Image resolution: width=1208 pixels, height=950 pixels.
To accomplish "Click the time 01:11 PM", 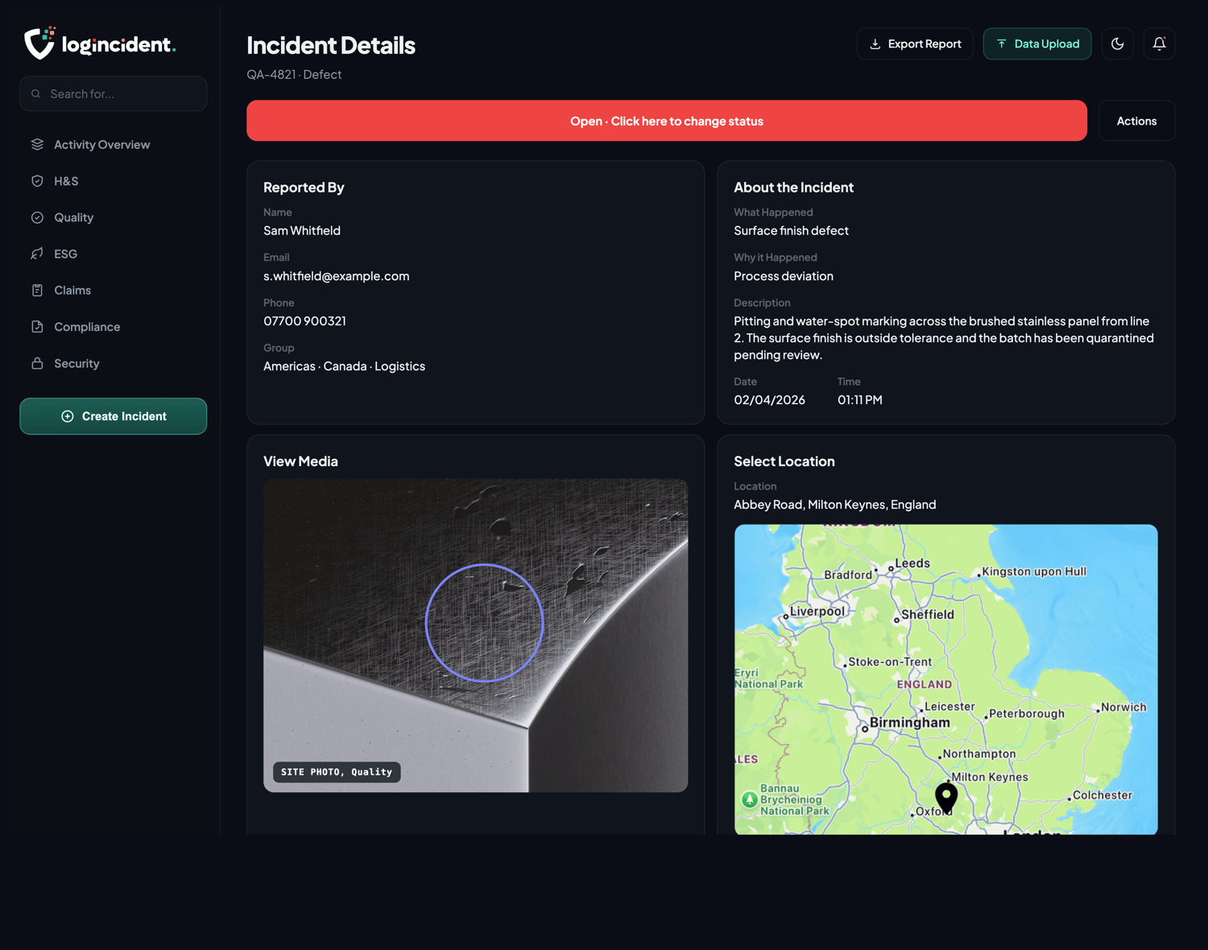I will coord(860,400).
